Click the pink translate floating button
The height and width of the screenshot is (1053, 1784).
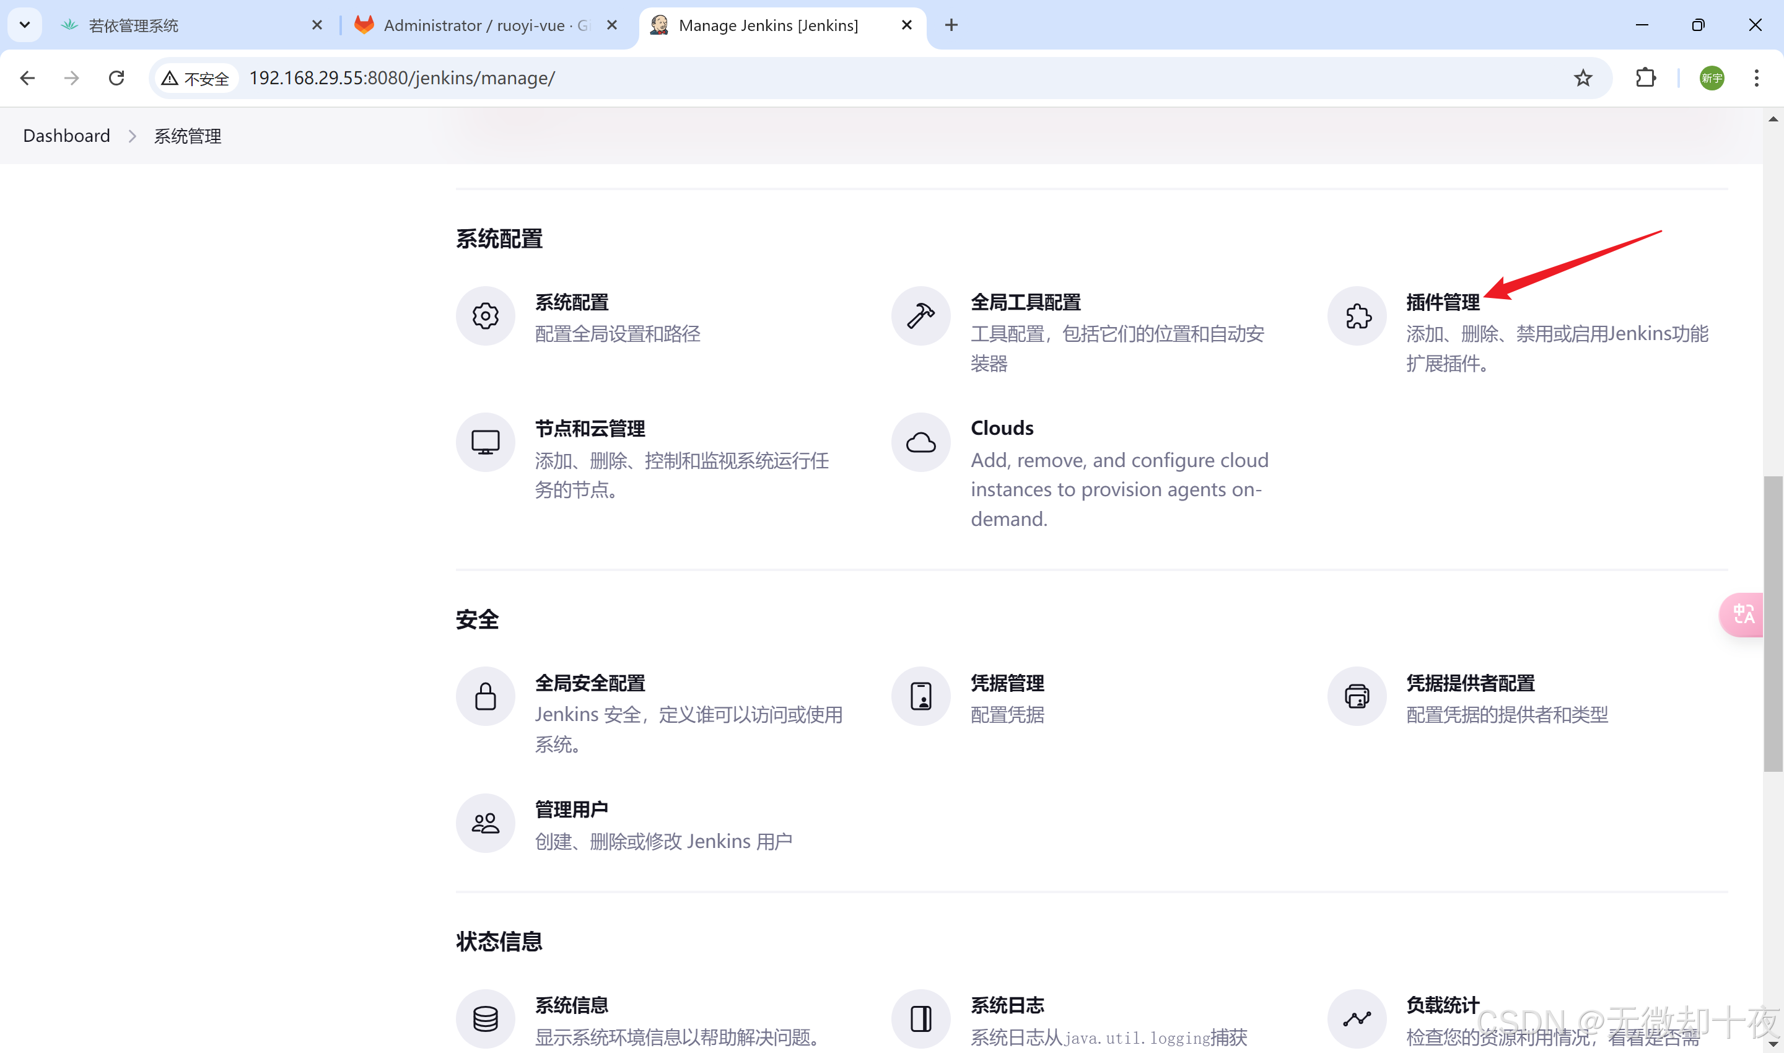1743,614
